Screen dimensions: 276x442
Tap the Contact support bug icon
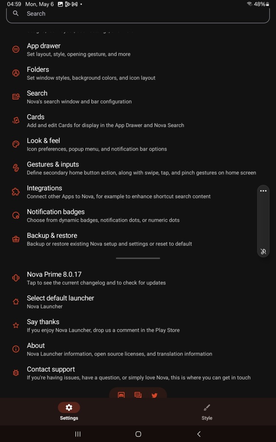pos(15,373)
